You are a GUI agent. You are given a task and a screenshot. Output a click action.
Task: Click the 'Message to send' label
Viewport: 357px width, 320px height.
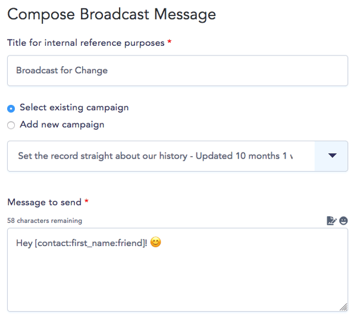(x=45, y=203)
